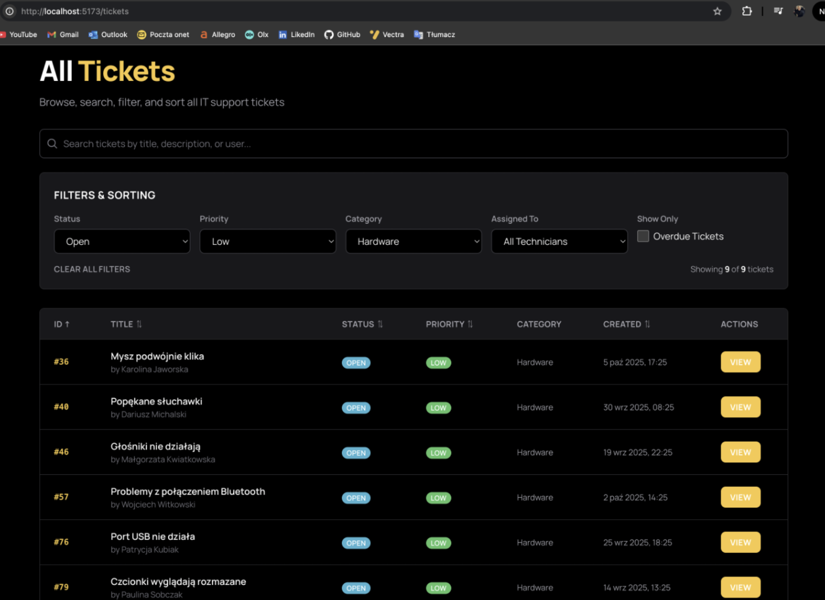Click ticket ID #79

click(x=61, y=587)
